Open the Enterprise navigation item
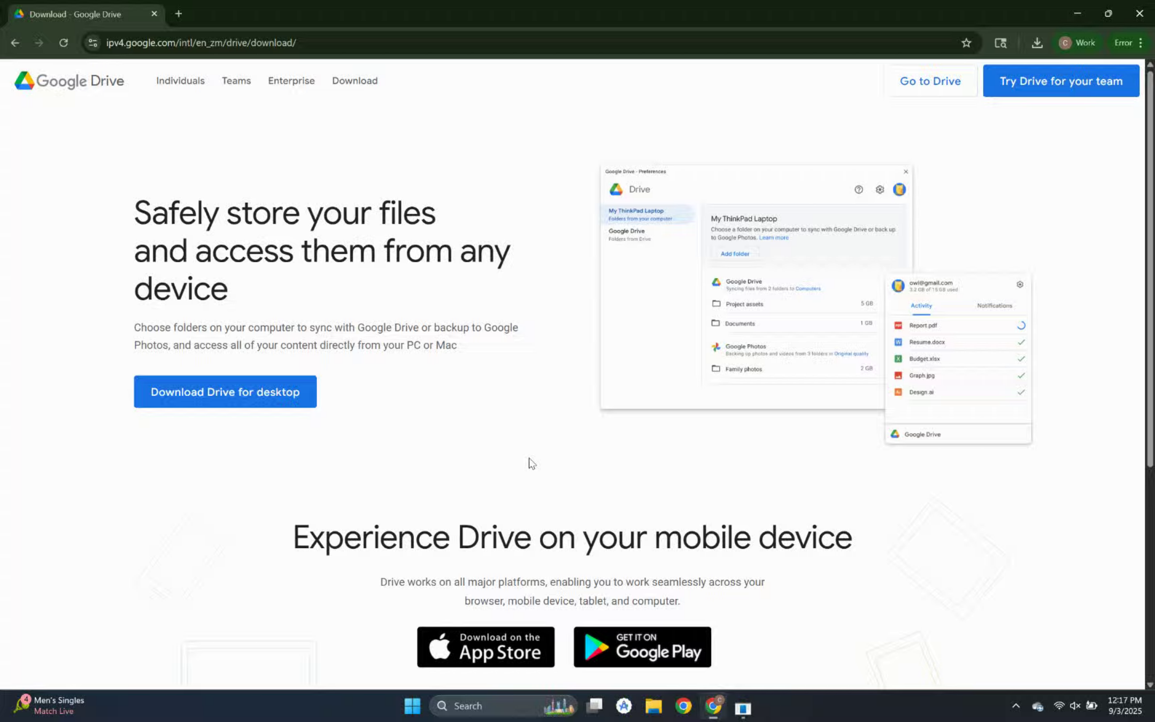The image size is (1155, 722). coord(291,81)
